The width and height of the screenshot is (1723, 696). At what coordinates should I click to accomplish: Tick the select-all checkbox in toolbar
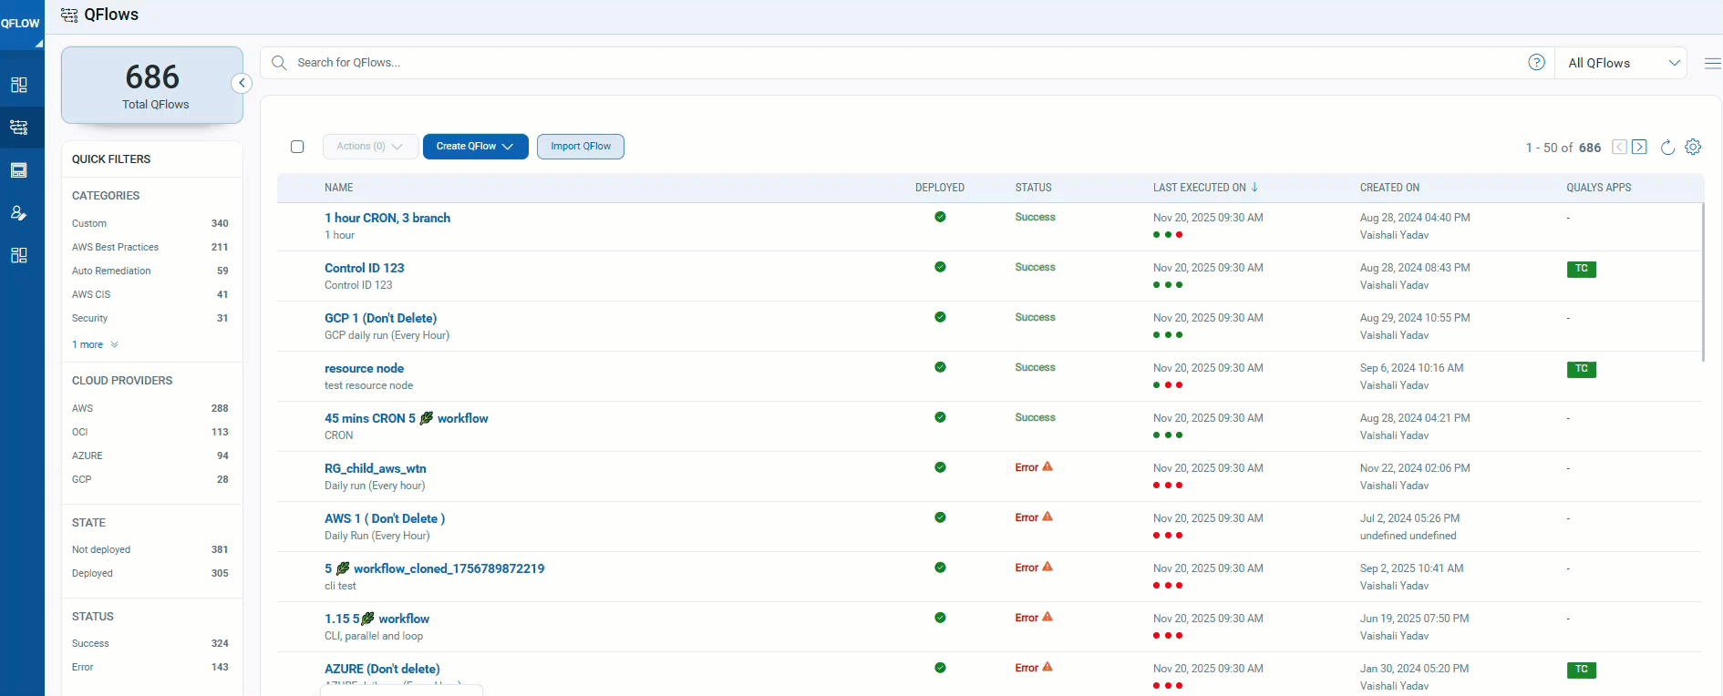tap(297, 147)
